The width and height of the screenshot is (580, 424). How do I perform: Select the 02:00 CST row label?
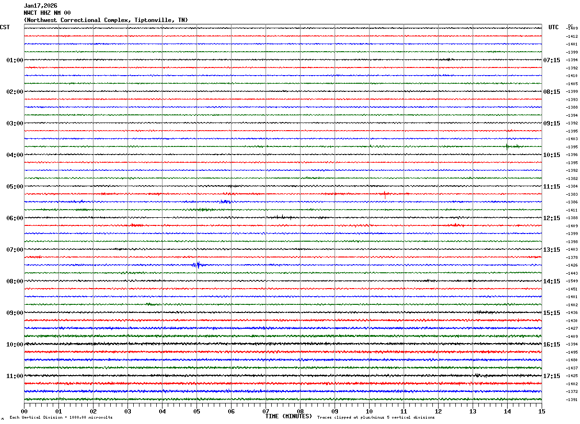(x=14, y=92)
